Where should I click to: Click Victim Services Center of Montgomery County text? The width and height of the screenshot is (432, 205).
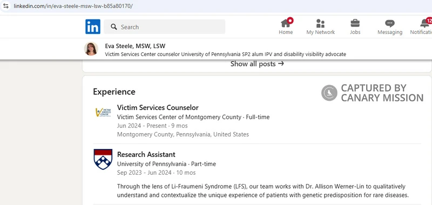179,117
